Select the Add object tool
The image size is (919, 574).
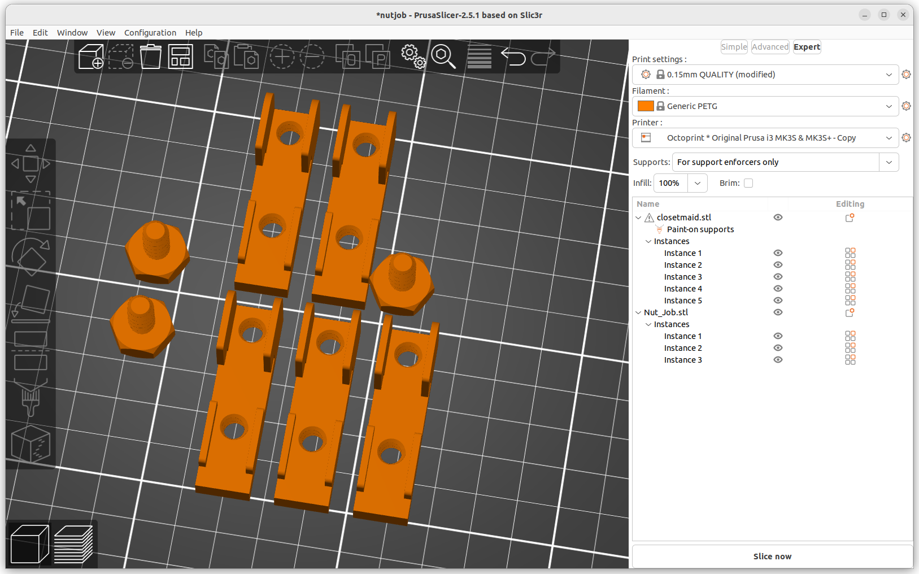[x=92, y=56]
